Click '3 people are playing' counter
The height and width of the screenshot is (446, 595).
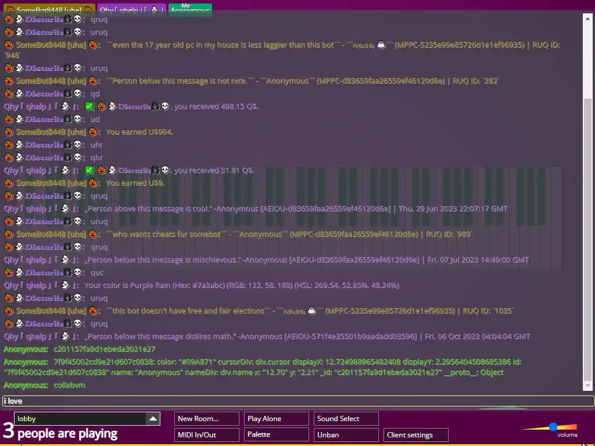point(60,432)
